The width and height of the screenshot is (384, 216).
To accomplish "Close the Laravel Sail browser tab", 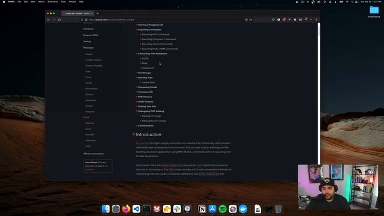I will coord(92,13).
